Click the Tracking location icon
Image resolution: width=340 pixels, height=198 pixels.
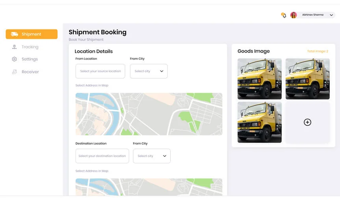[15, 47]
